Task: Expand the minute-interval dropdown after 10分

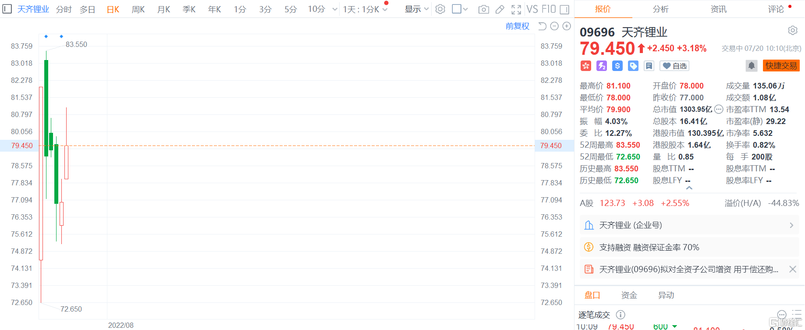Action: point(335,9)
